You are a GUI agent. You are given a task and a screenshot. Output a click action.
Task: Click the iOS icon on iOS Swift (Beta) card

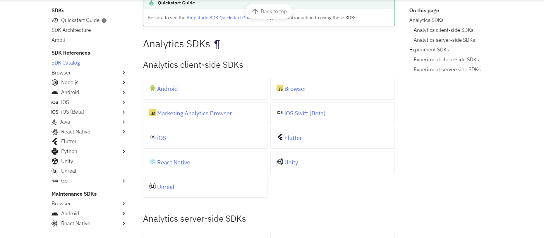click(280, 112)
